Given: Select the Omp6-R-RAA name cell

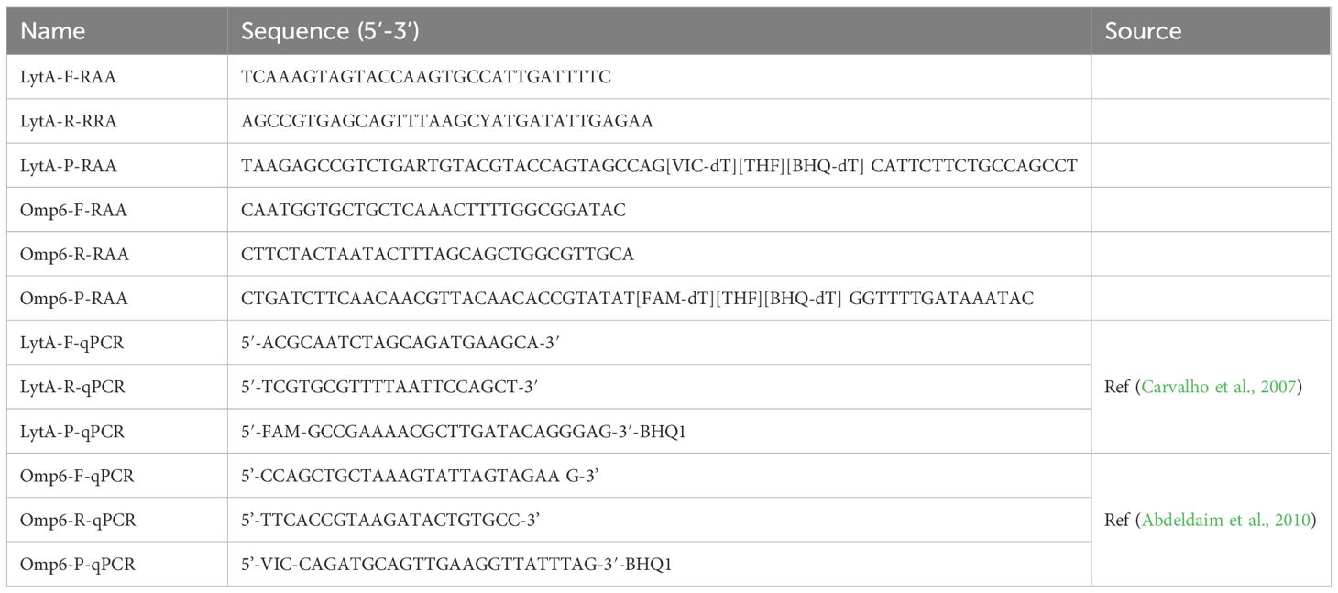Looking at the screenshot, I should [x=73, y=254].
